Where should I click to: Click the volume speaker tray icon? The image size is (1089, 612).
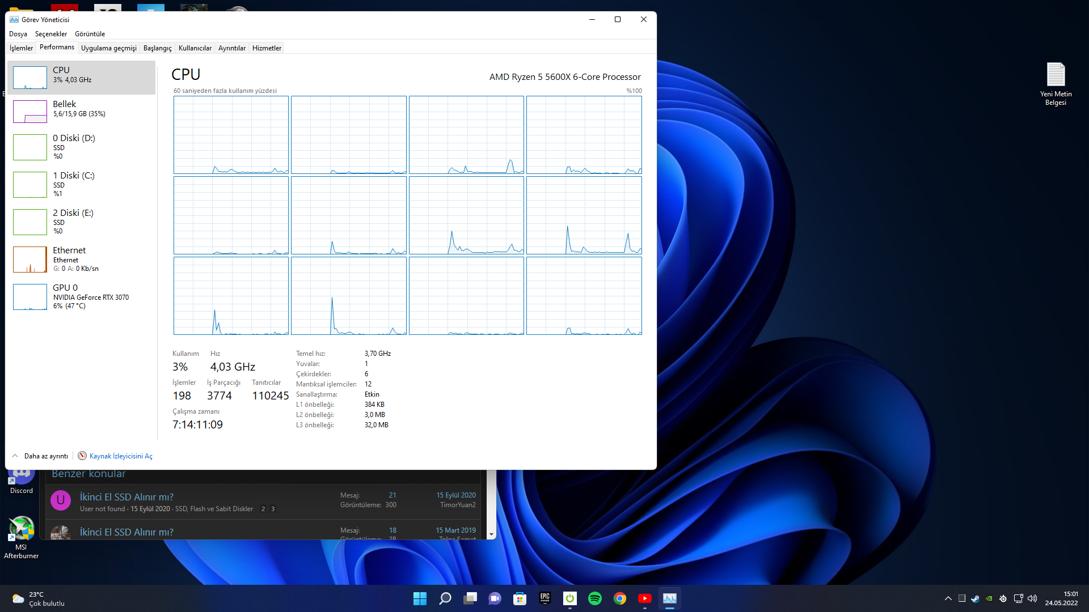click(1032, 598)
